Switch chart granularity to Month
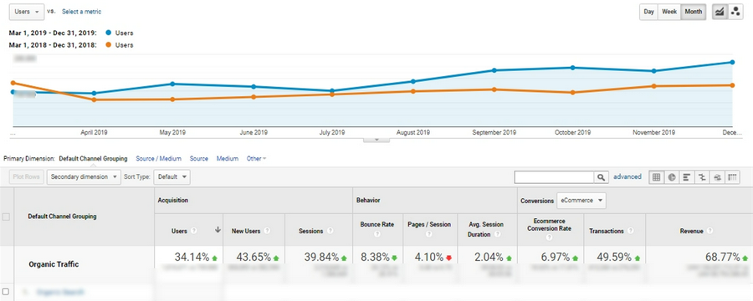The image size is (753, 301). 693,12
